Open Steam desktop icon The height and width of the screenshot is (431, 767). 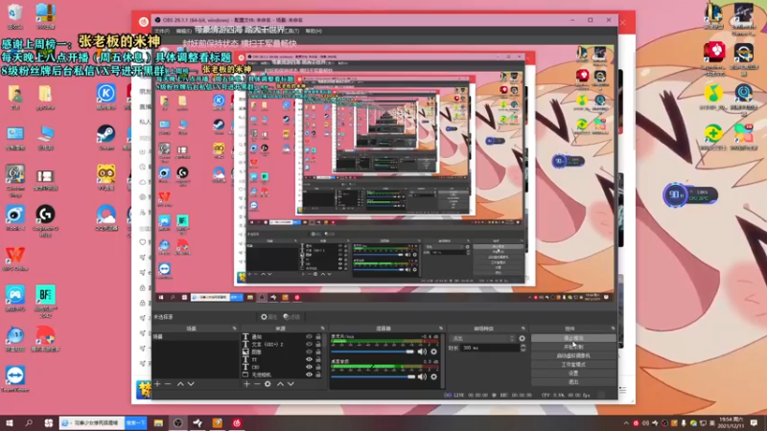tap(105, 137)
